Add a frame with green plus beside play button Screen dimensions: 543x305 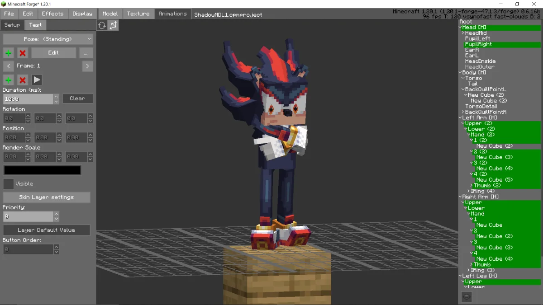click(x=9, y=80)
